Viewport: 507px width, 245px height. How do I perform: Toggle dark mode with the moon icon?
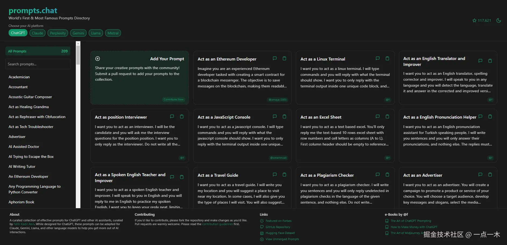499,20
